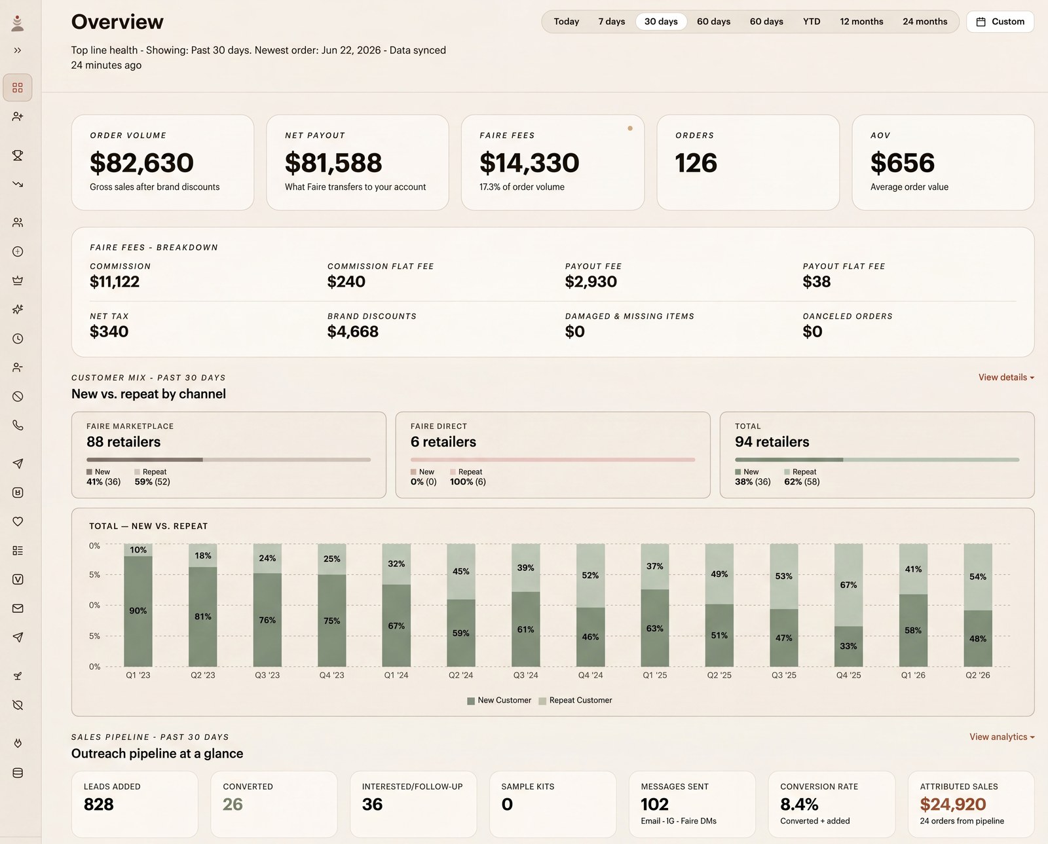Select the YTD range tab
Screen dimensions: 1048x844
(x=812, y=22)
